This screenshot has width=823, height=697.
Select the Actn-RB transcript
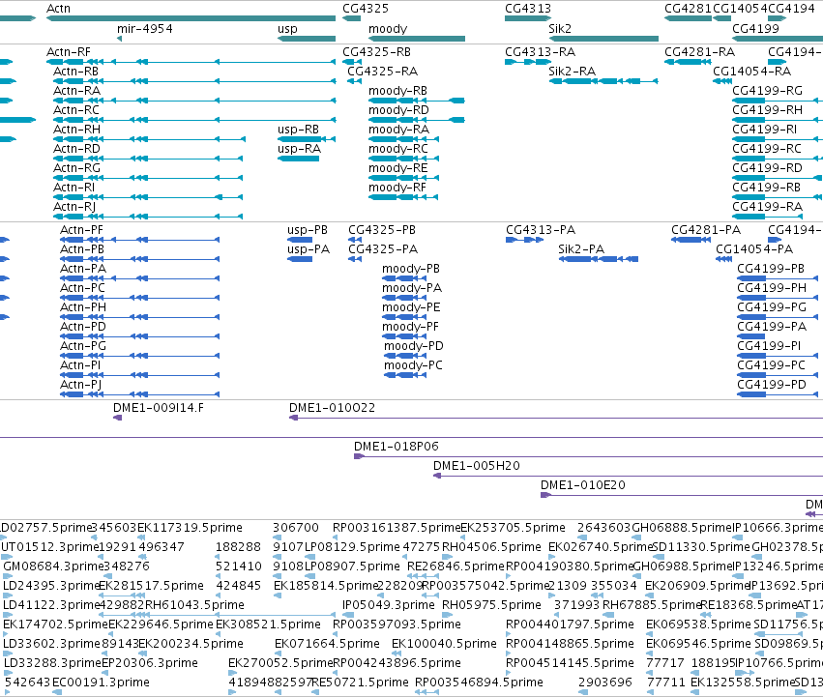coord(194,81)
